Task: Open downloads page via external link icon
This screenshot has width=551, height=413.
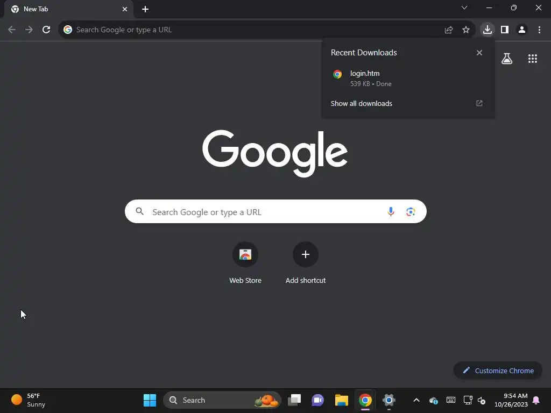Action: point(479,103)
